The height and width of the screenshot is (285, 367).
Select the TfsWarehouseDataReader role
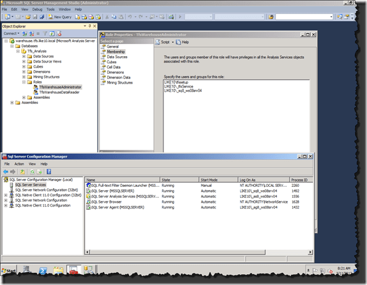59,92
